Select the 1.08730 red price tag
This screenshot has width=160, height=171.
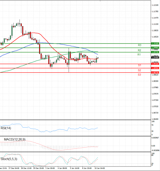(x=155, y=73)
